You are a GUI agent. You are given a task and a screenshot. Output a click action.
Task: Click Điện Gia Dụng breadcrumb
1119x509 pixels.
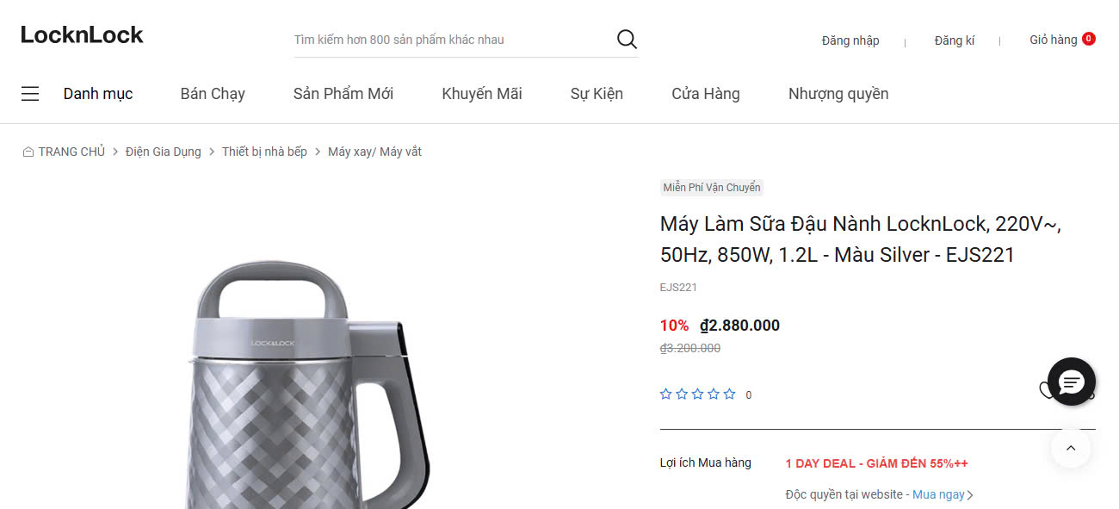tap(164, 152)
